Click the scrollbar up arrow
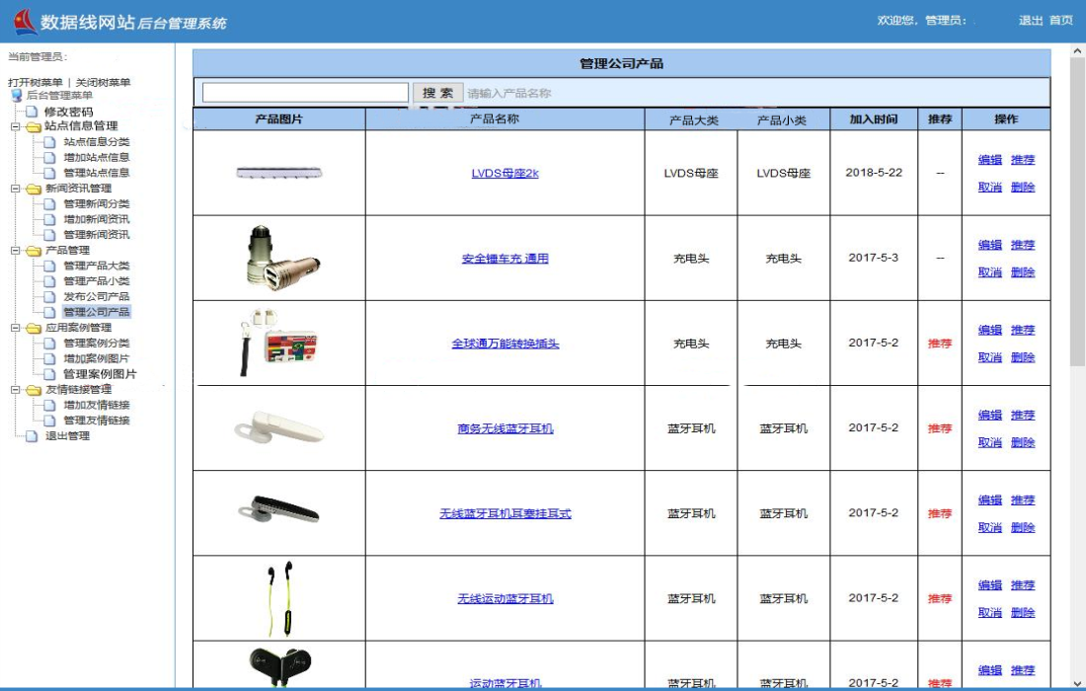The image size is (1086, 691). coord(1078,50)
